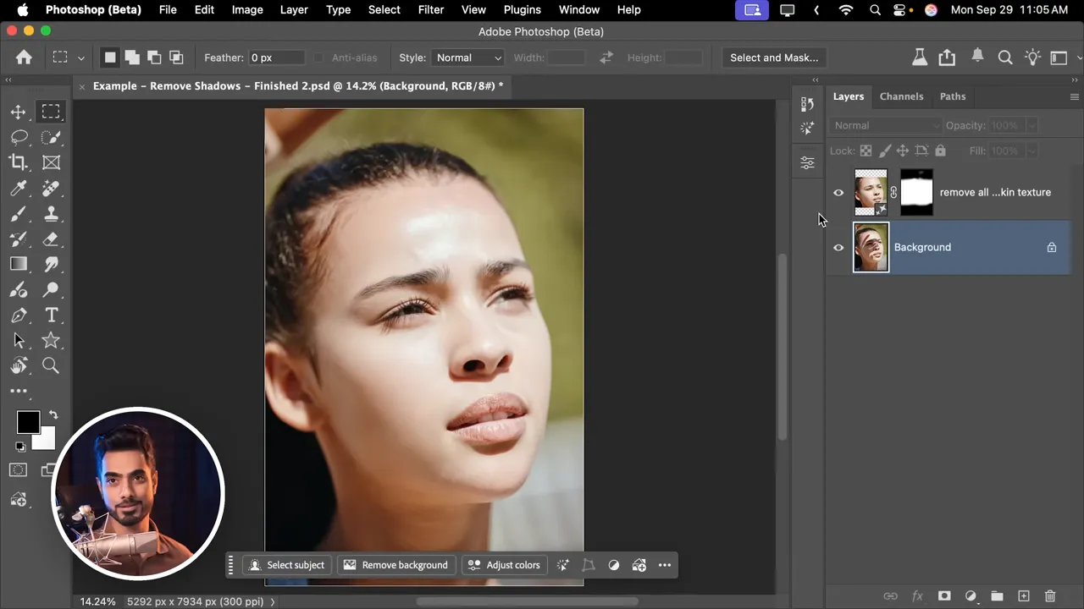Image resolution: width=1084 pixels, height=609 pixels.
Task: Open the tool preset picker chevron
Action: tap(81, 58)
